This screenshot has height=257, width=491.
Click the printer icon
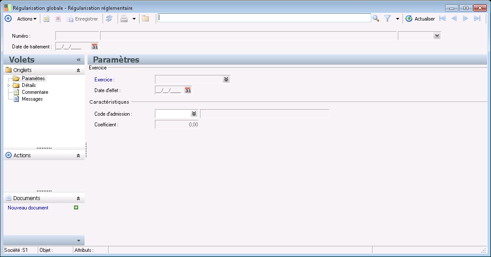(124, 19)
